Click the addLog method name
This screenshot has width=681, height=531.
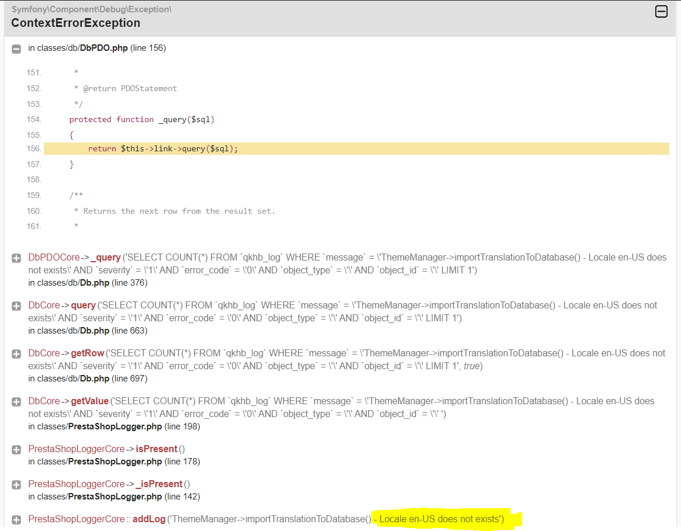coord(149,519)
